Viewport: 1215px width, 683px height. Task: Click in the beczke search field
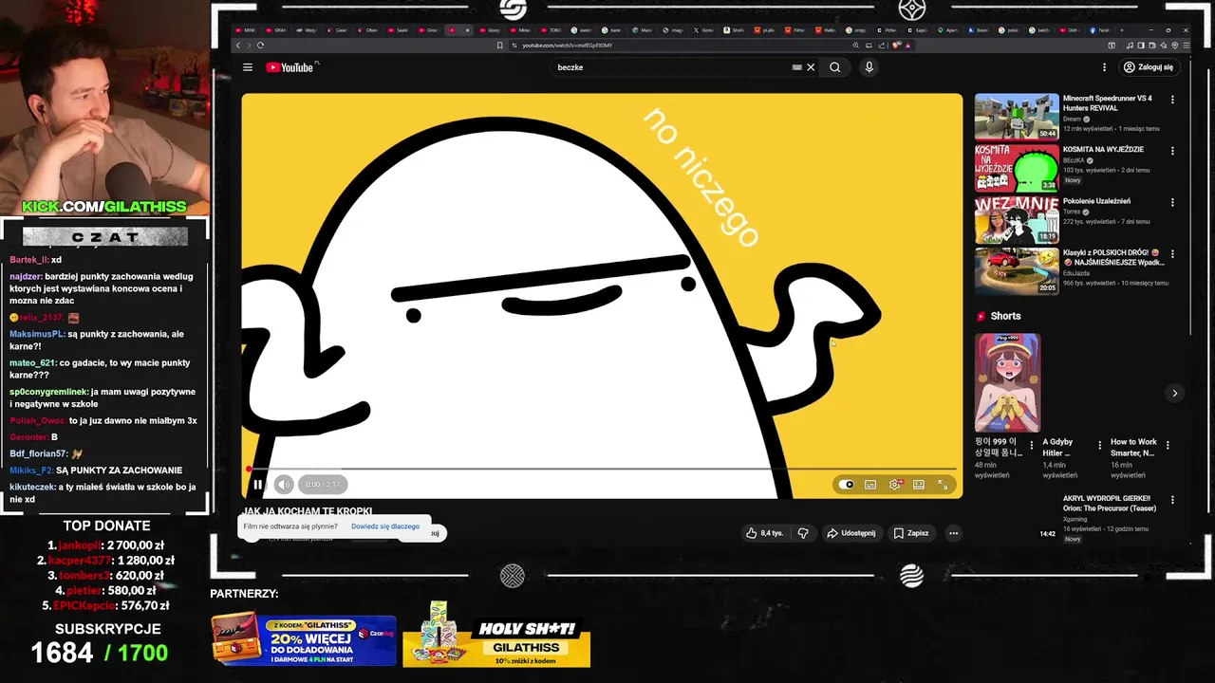(x=669, y=67)
